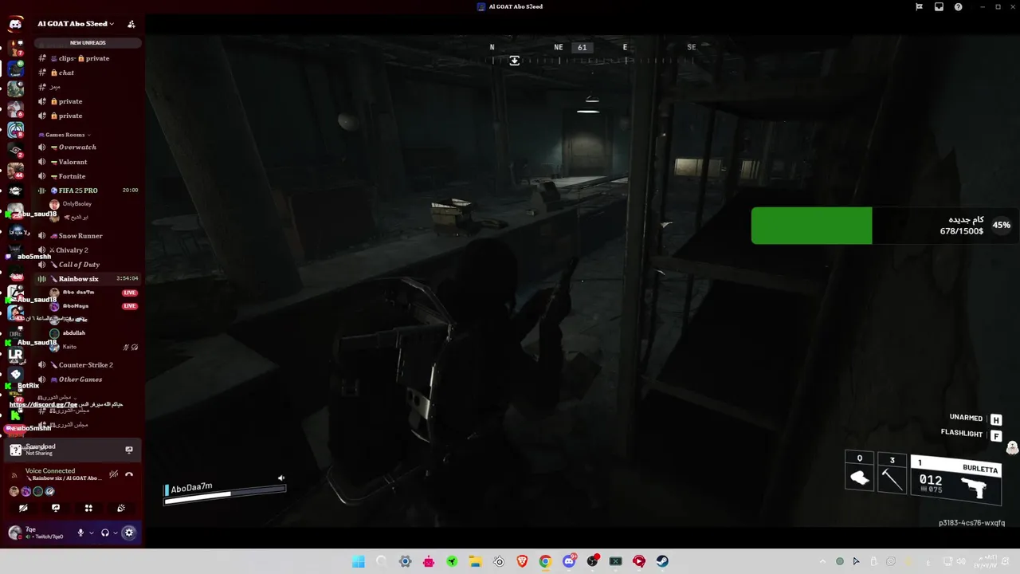Open Discord help question mark icon
The height and width of the screenshot is (574, 1020).
[958, 6]
